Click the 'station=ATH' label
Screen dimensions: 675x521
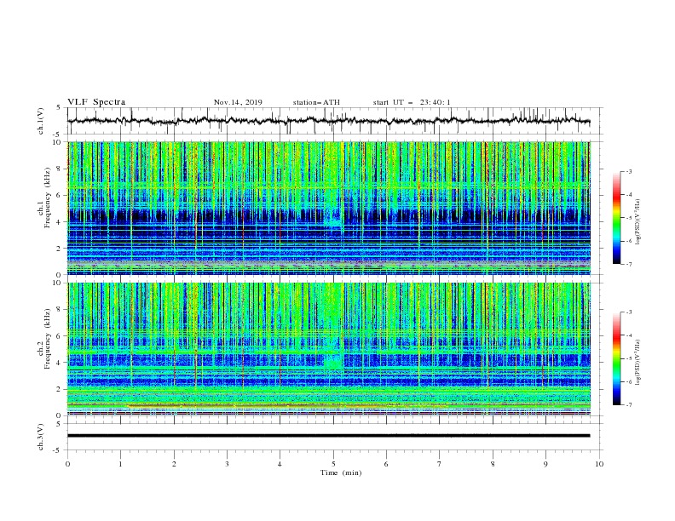click(x=316, y=102)
